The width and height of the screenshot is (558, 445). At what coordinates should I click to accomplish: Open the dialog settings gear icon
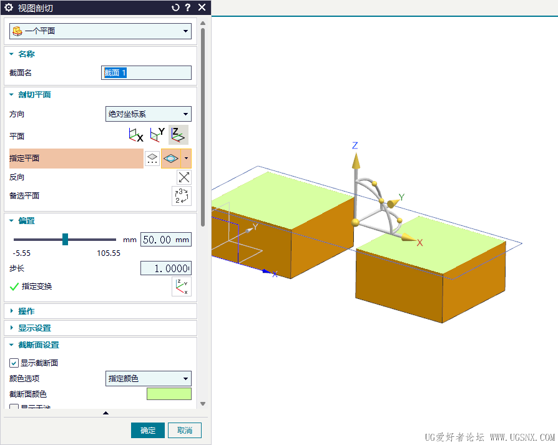tap(9, 7)
